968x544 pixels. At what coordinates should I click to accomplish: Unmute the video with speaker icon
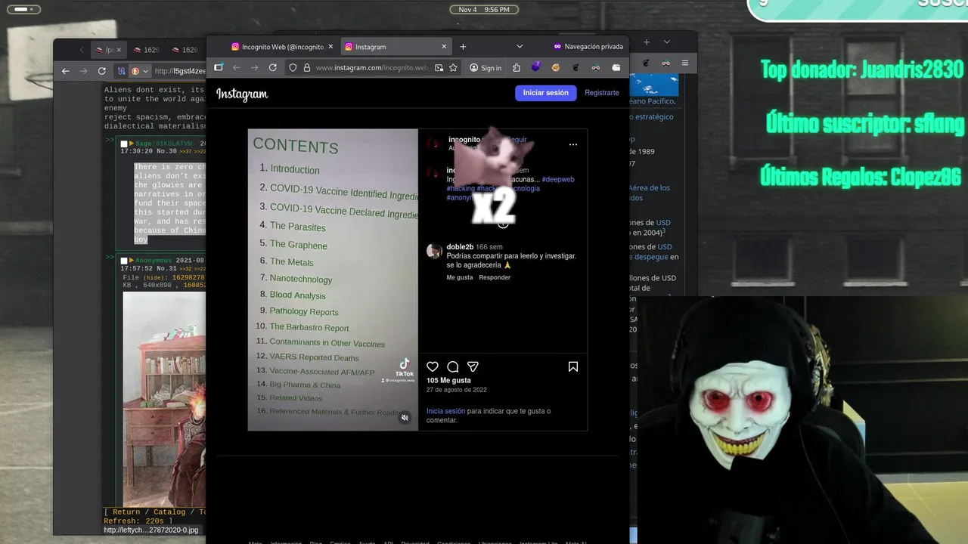pyautogui.click(x=405, y=417)
